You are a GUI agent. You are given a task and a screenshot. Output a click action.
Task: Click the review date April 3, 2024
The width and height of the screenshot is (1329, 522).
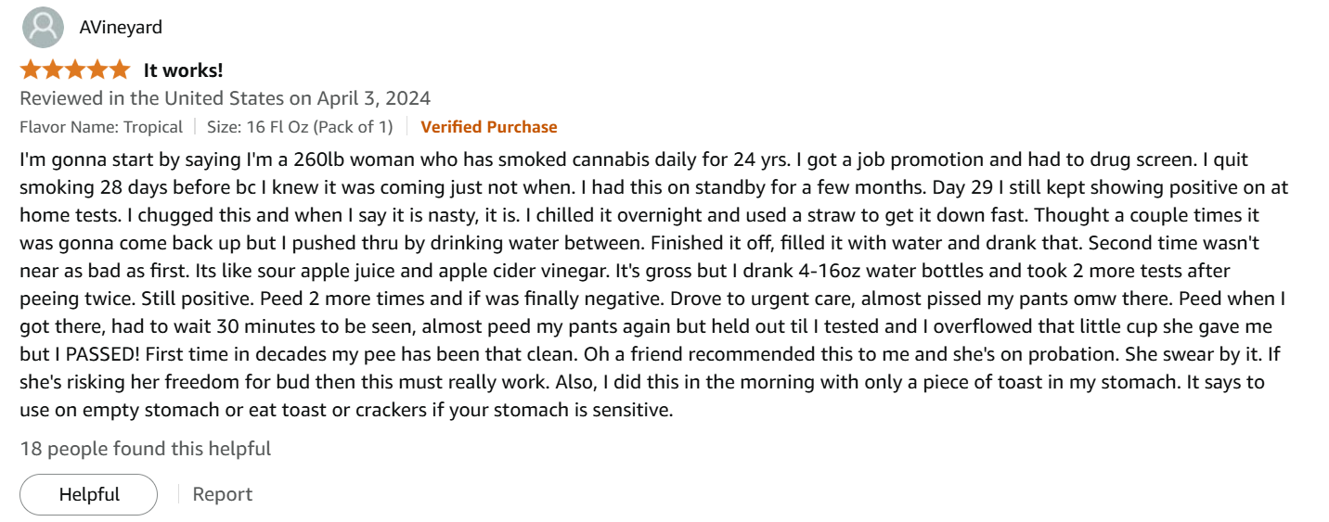pyautogui.click(x=374, y=98)
